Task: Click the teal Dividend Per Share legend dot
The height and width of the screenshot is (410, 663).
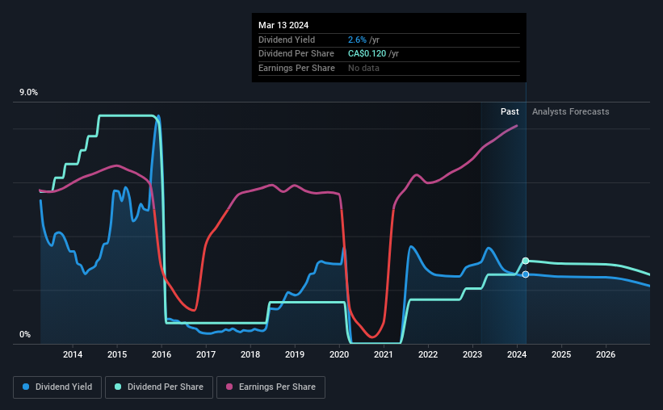Action: (x=118, y=387)
